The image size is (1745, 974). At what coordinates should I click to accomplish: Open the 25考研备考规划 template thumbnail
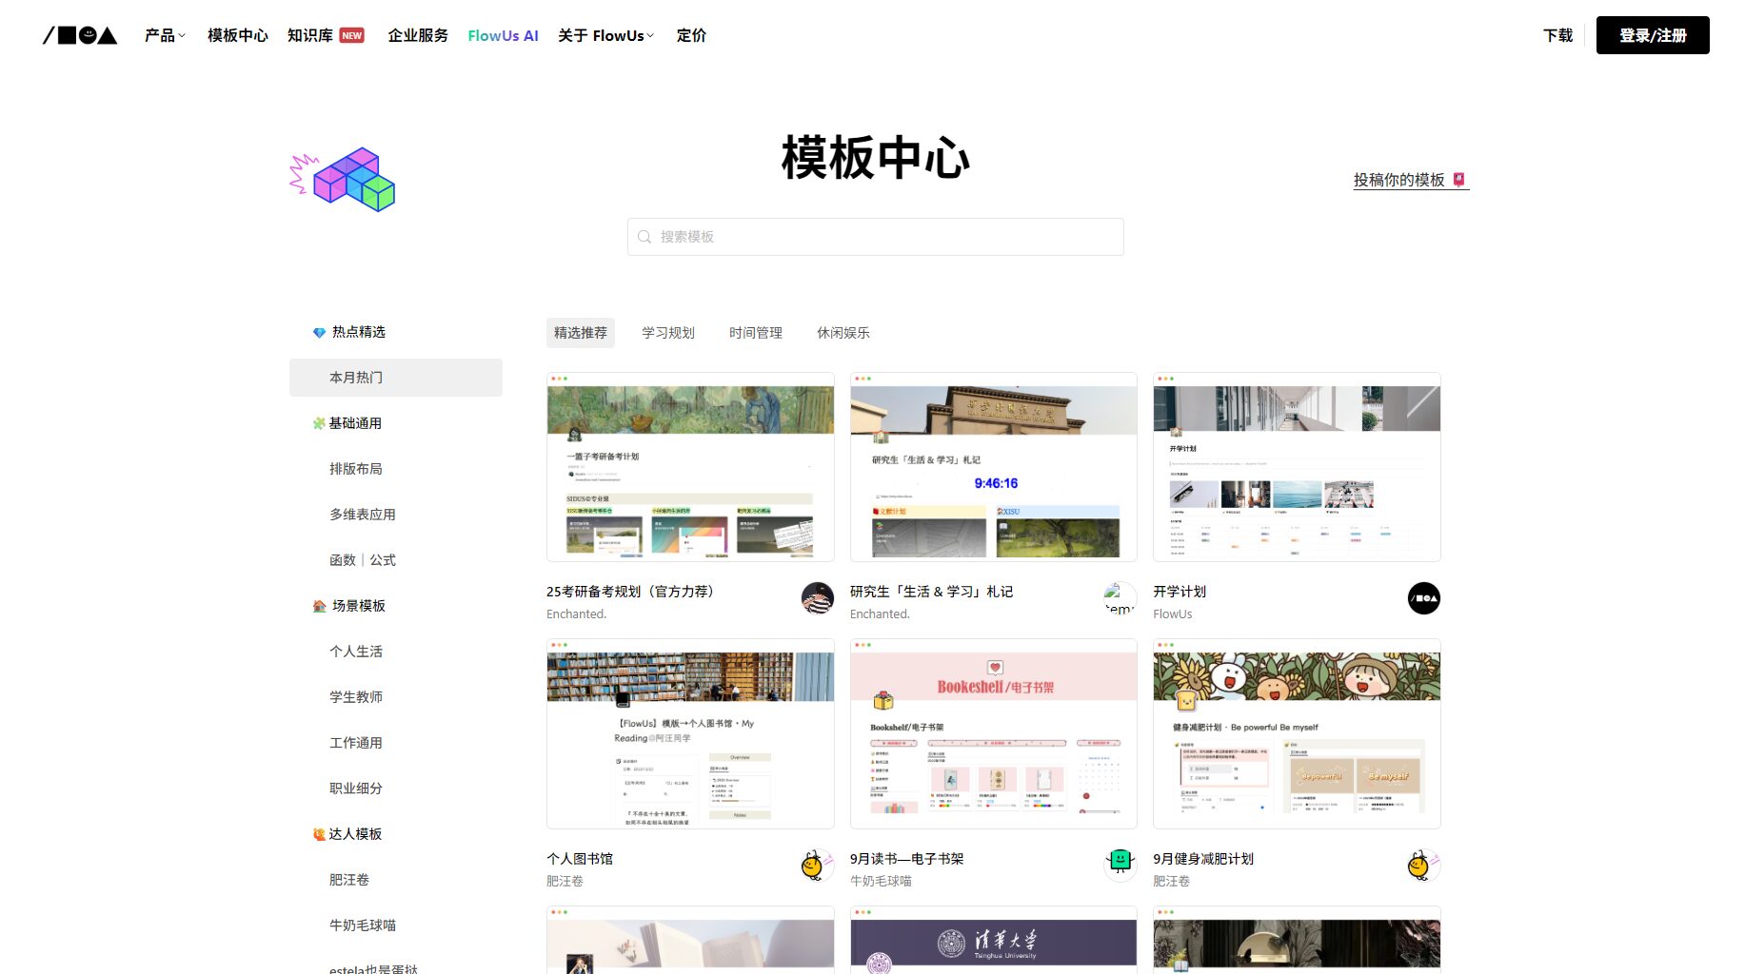point(690,467)
